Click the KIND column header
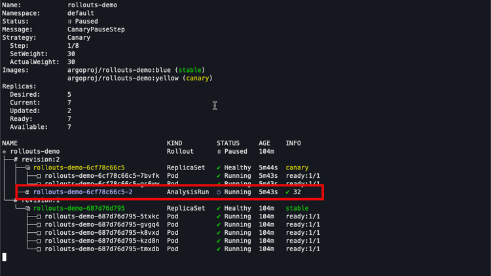This screenshot has height=276, width=491. pyautogui.click(x=174, y=143)
